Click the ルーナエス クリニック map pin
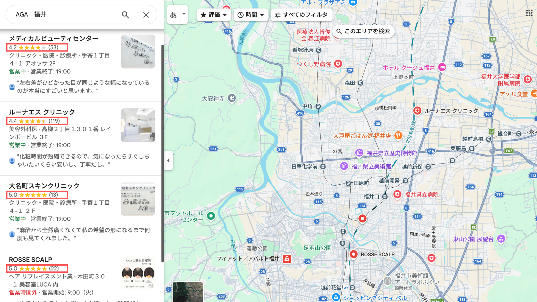The image size is (537, 302). [x=417, y=111]
